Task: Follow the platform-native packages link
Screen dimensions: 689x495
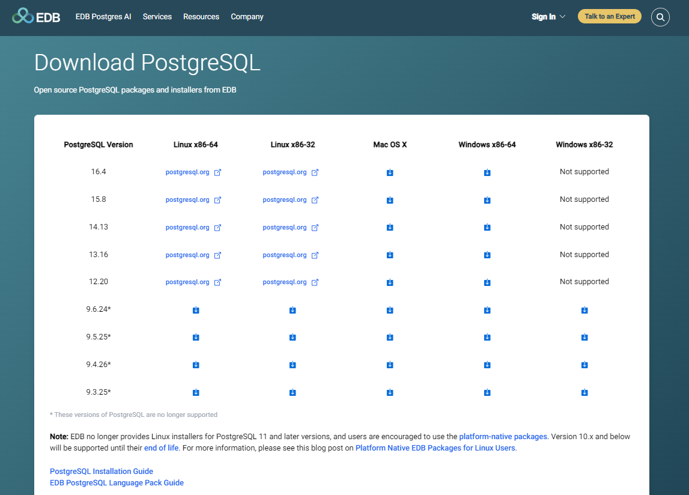Action: click(x=503, y=437)
